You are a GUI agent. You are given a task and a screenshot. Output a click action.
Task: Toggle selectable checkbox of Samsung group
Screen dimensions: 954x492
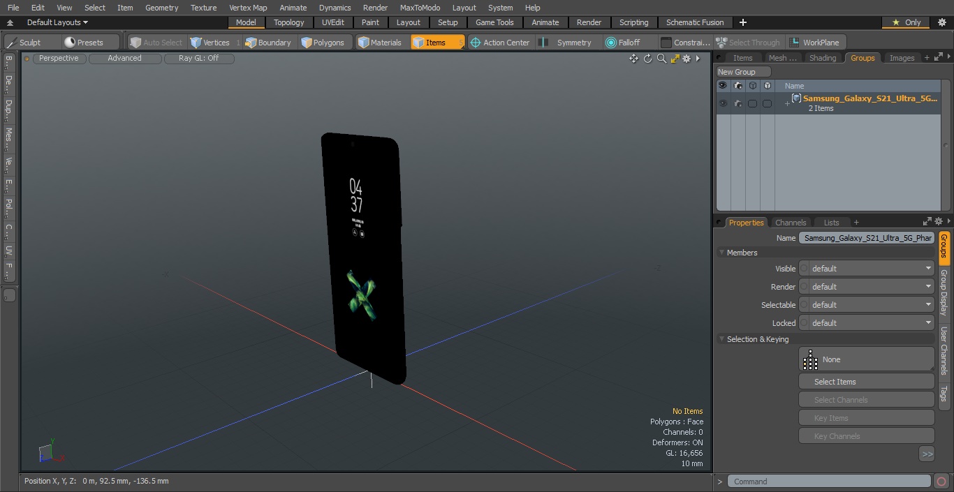coord(752,103)
